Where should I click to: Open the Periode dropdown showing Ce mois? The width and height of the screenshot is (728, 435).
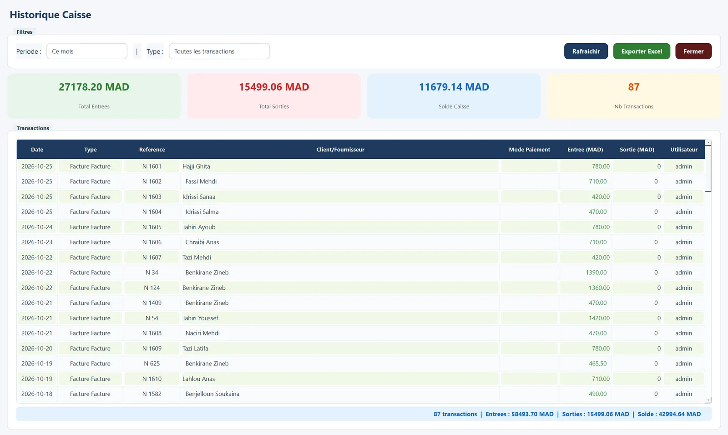pyautogui.click(x=87, y=51)
